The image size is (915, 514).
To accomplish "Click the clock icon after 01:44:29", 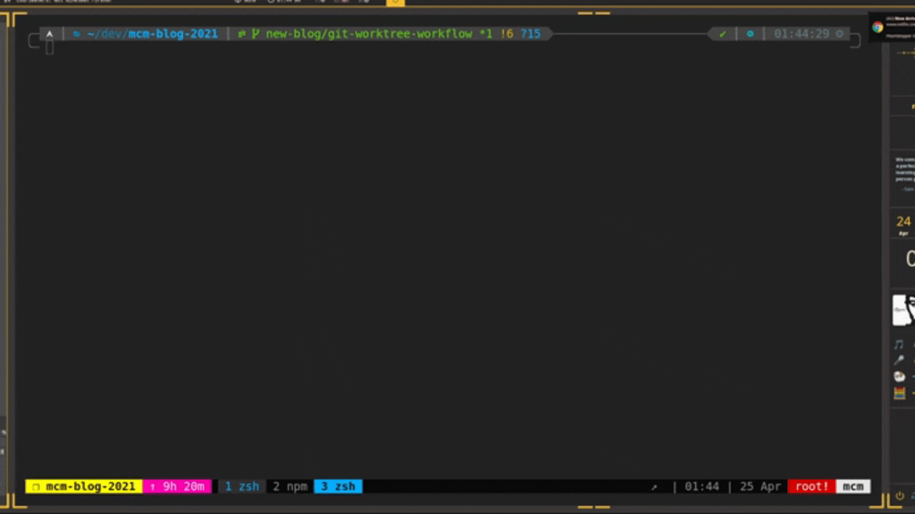I will click(840, 34).
